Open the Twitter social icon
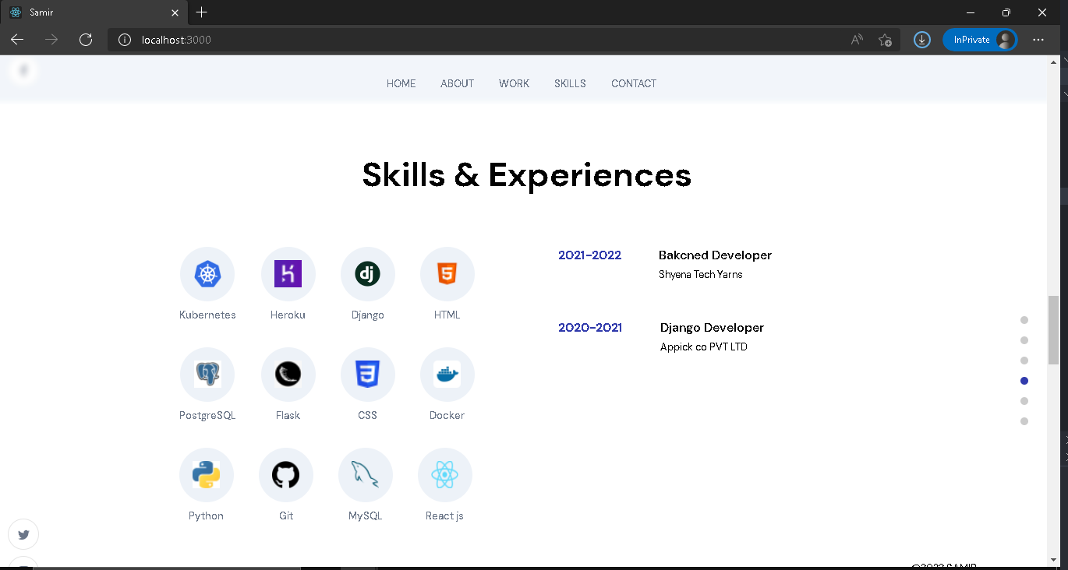Viewport: 1068px width, 570px height. (x=23, y=534)
